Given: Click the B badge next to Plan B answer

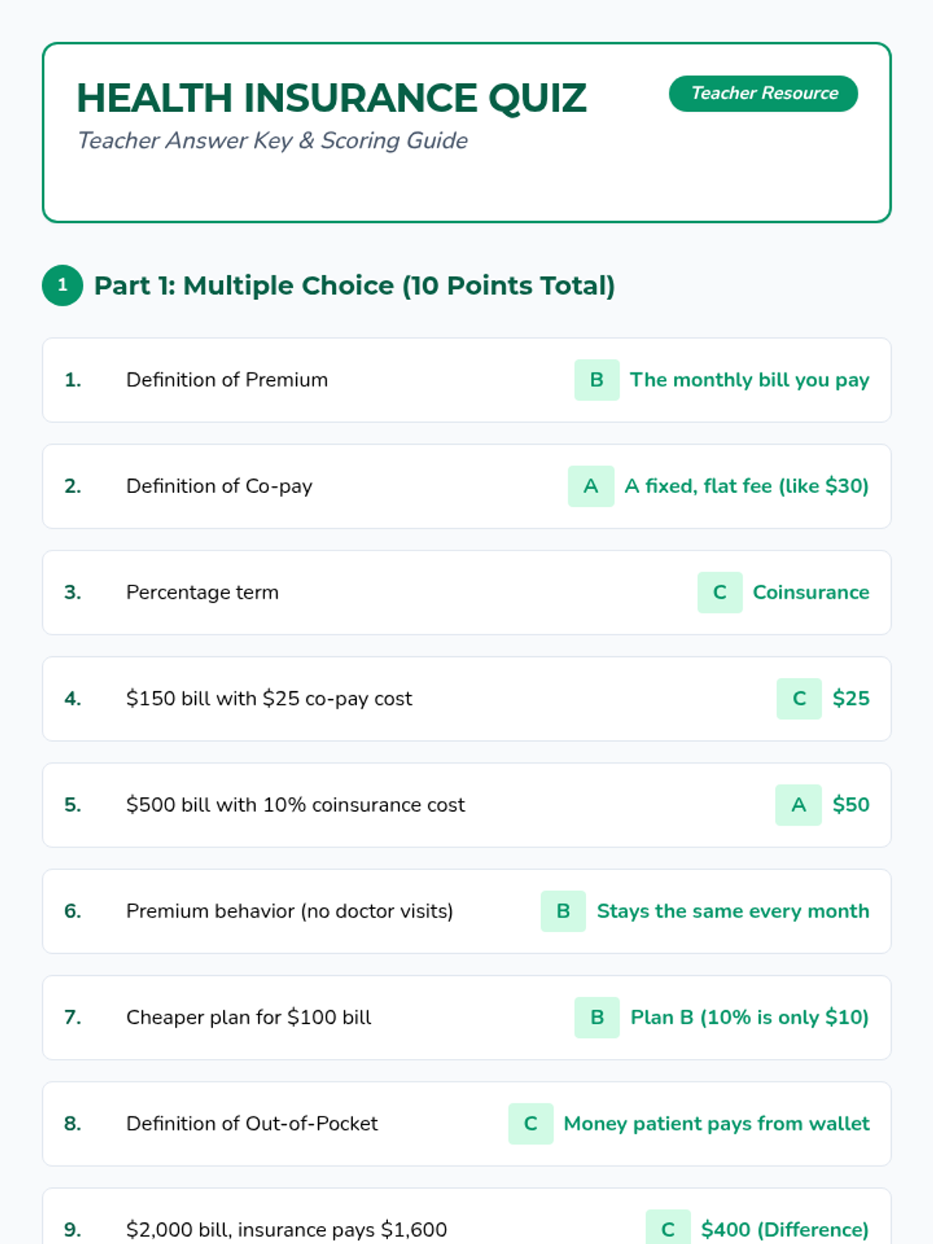Looking at the screenshot, I should coord(596,1017).
